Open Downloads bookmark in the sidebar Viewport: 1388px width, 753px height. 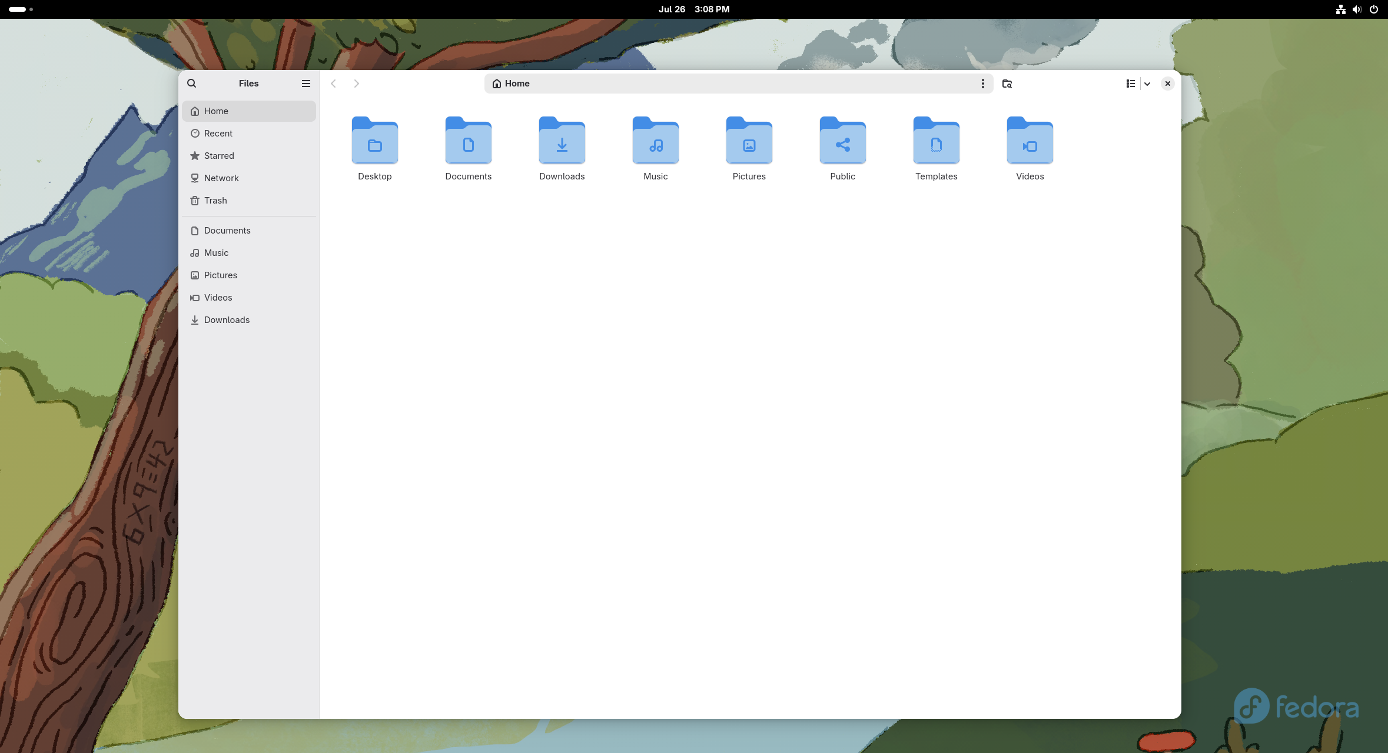(x=249, y=320)
